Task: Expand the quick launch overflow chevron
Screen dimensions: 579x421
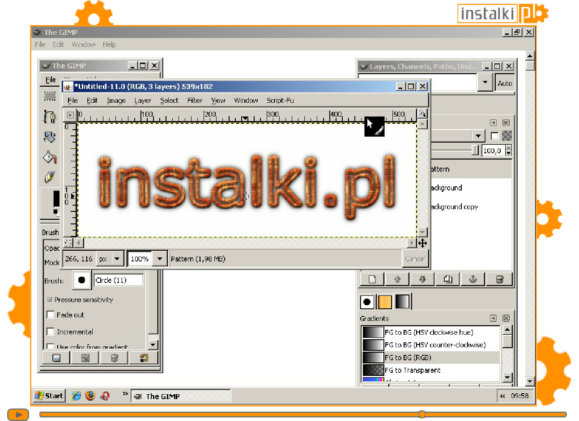Action: pyautogui.click(x=125, y=394)
